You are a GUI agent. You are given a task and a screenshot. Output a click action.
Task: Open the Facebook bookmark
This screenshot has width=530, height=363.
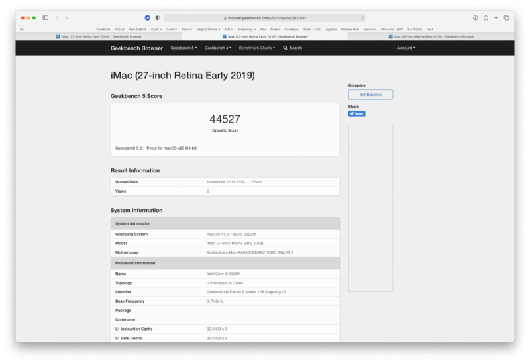pos(103,29)
